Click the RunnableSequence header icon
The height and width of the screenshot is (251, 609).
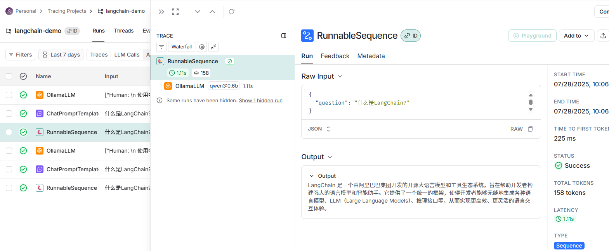307,36
